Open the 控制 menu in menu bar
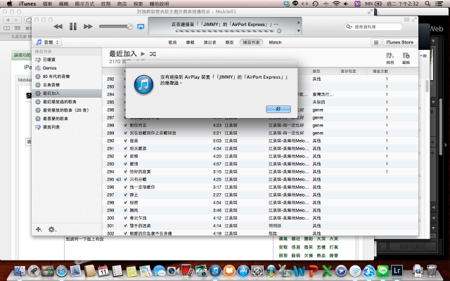The width and height of the screenshot is (450, 281). point(106,4)
